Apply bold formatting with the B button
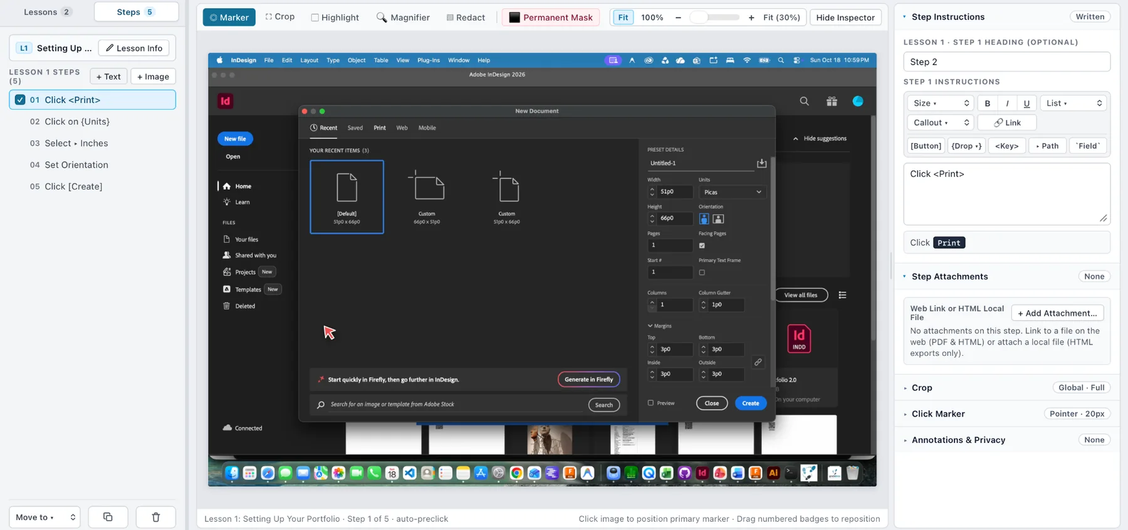This screenshot has height=530, width=1128. click(x=988, y=103)
